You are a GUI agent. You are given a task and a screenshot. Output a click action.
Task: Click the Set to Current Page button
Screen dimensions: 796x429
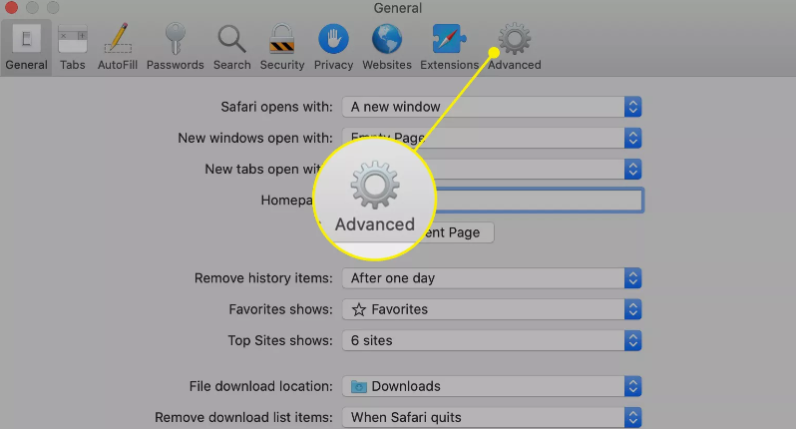[459, 232]
